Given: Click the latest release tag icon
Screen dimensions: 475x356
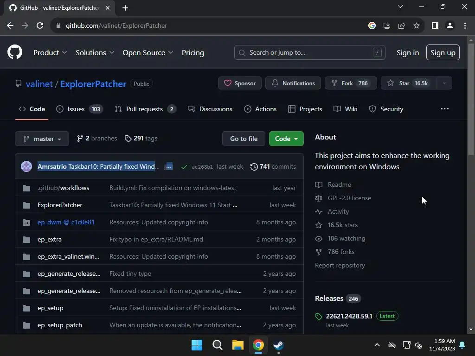Looking at the screenshot, I should pos(319,317).
